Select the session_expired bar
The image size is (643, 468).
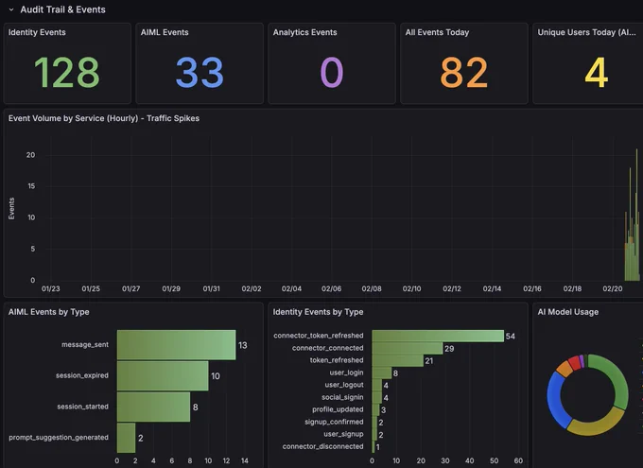click(163, 375)
